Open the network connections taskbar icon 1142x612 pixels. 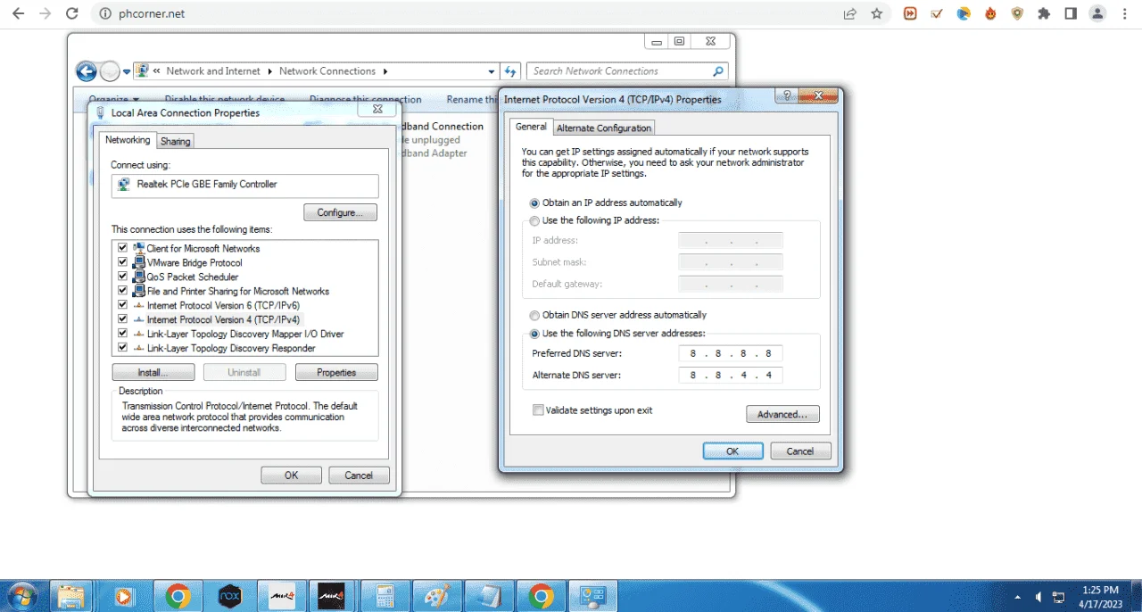coord(592,596)
